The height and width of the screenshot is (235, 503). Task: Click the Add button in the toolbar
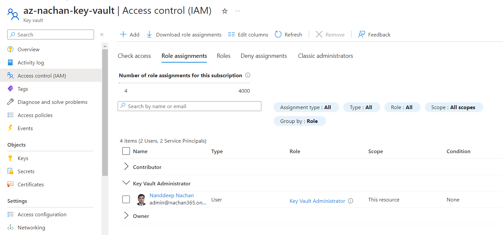pyautogui.click(x=130, y=35)
